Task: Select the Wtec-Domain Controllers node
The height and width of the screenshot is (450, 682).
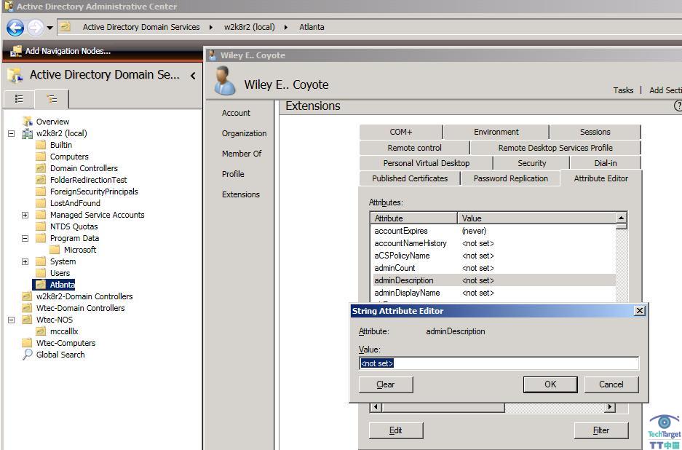Action: coord(80,308)
